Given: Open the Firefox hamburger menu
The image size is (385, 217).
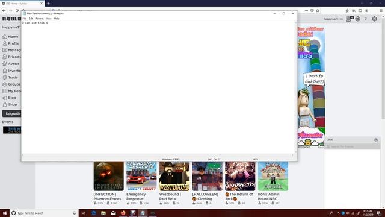Looking at the screenshot, I should [x=381, y=11].
